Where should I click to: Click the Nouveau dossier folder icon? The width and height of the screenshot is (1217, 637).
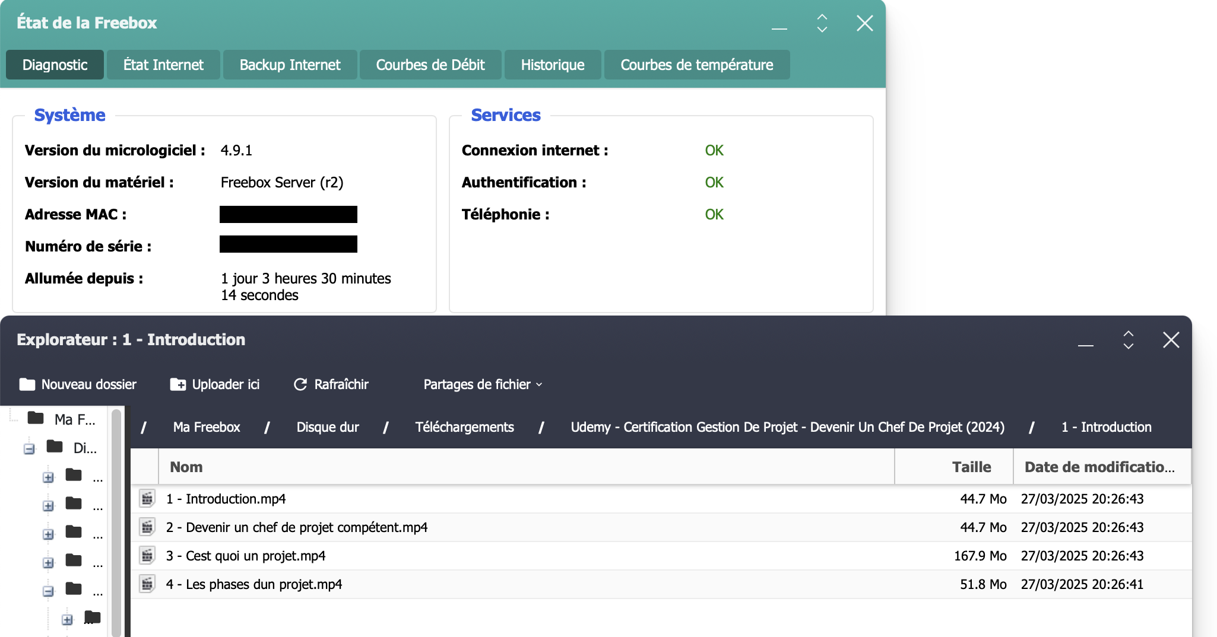tap(27, 384)
